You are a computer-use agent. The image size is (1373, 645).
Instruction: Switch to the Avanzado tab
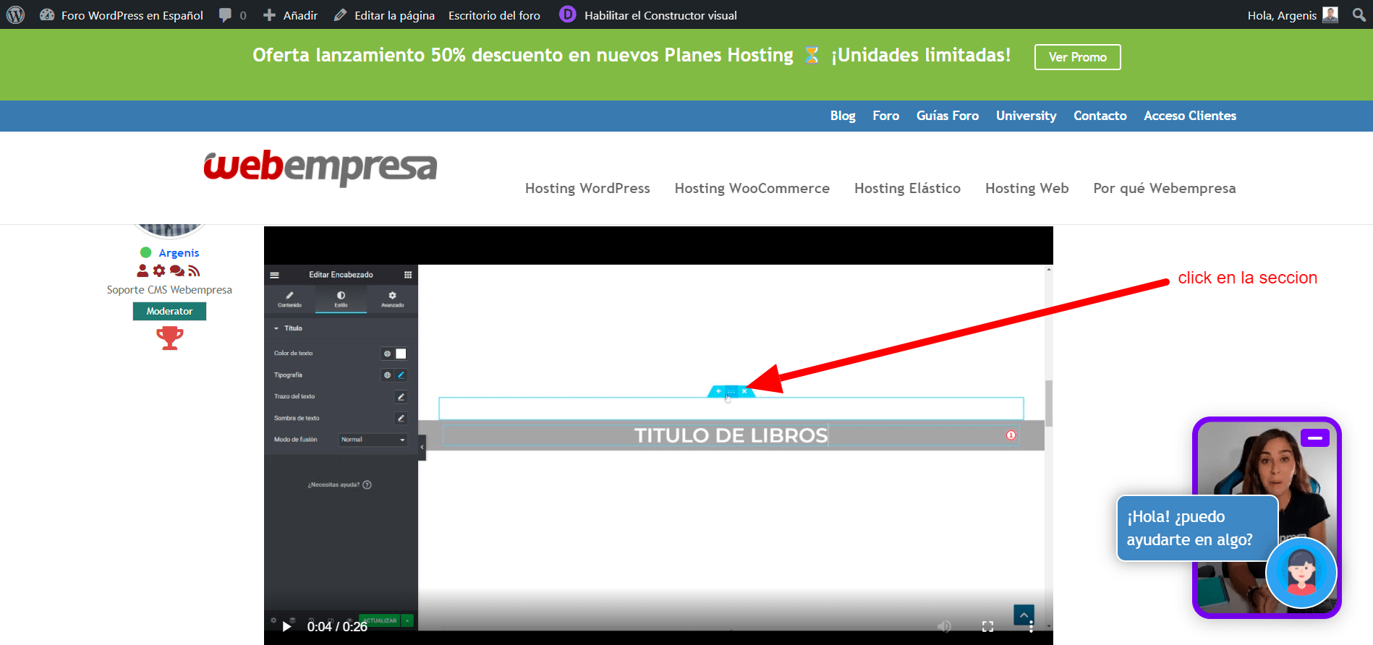pyautogui.click(x=392, y=299)
